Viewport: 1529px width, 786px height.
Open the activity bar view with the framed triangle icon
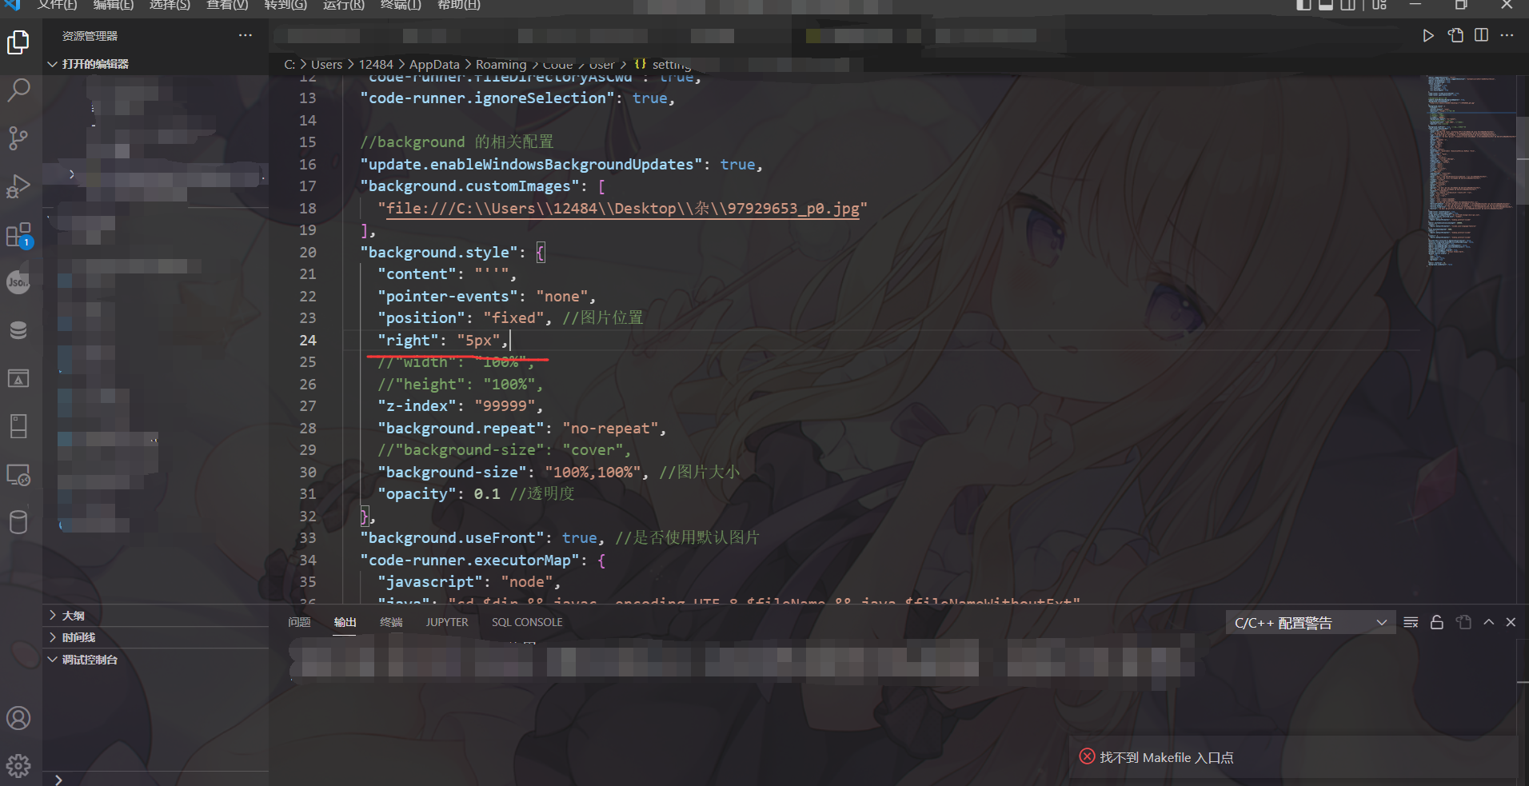(18, 378)
